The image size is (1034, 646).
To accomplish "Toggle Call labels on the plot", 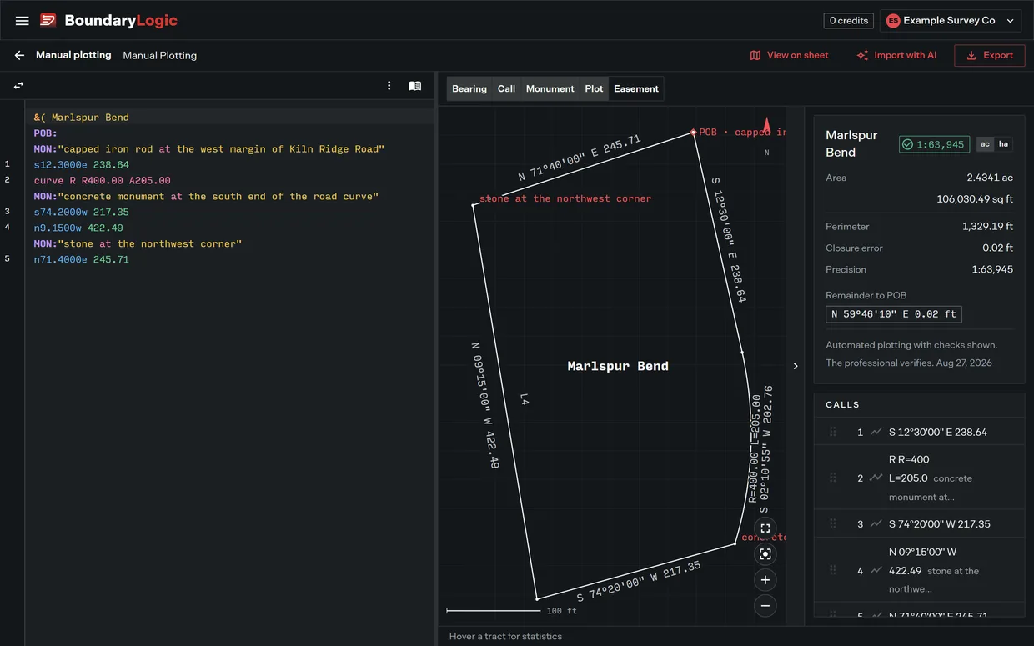I will [x=506, y=88].
